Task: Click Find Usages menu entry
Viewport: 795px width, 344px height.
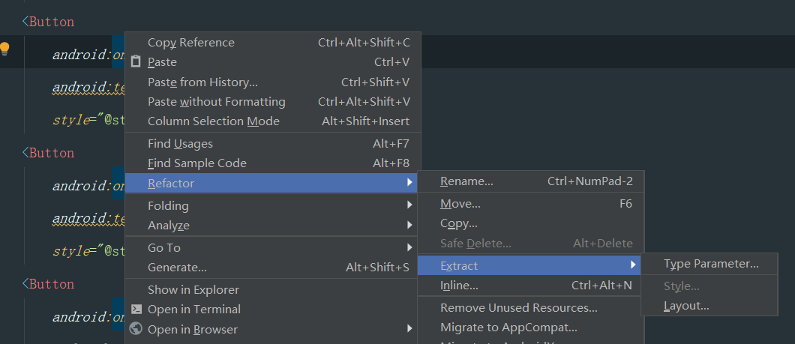Action: pyautogui.click(x=180, y=143)
